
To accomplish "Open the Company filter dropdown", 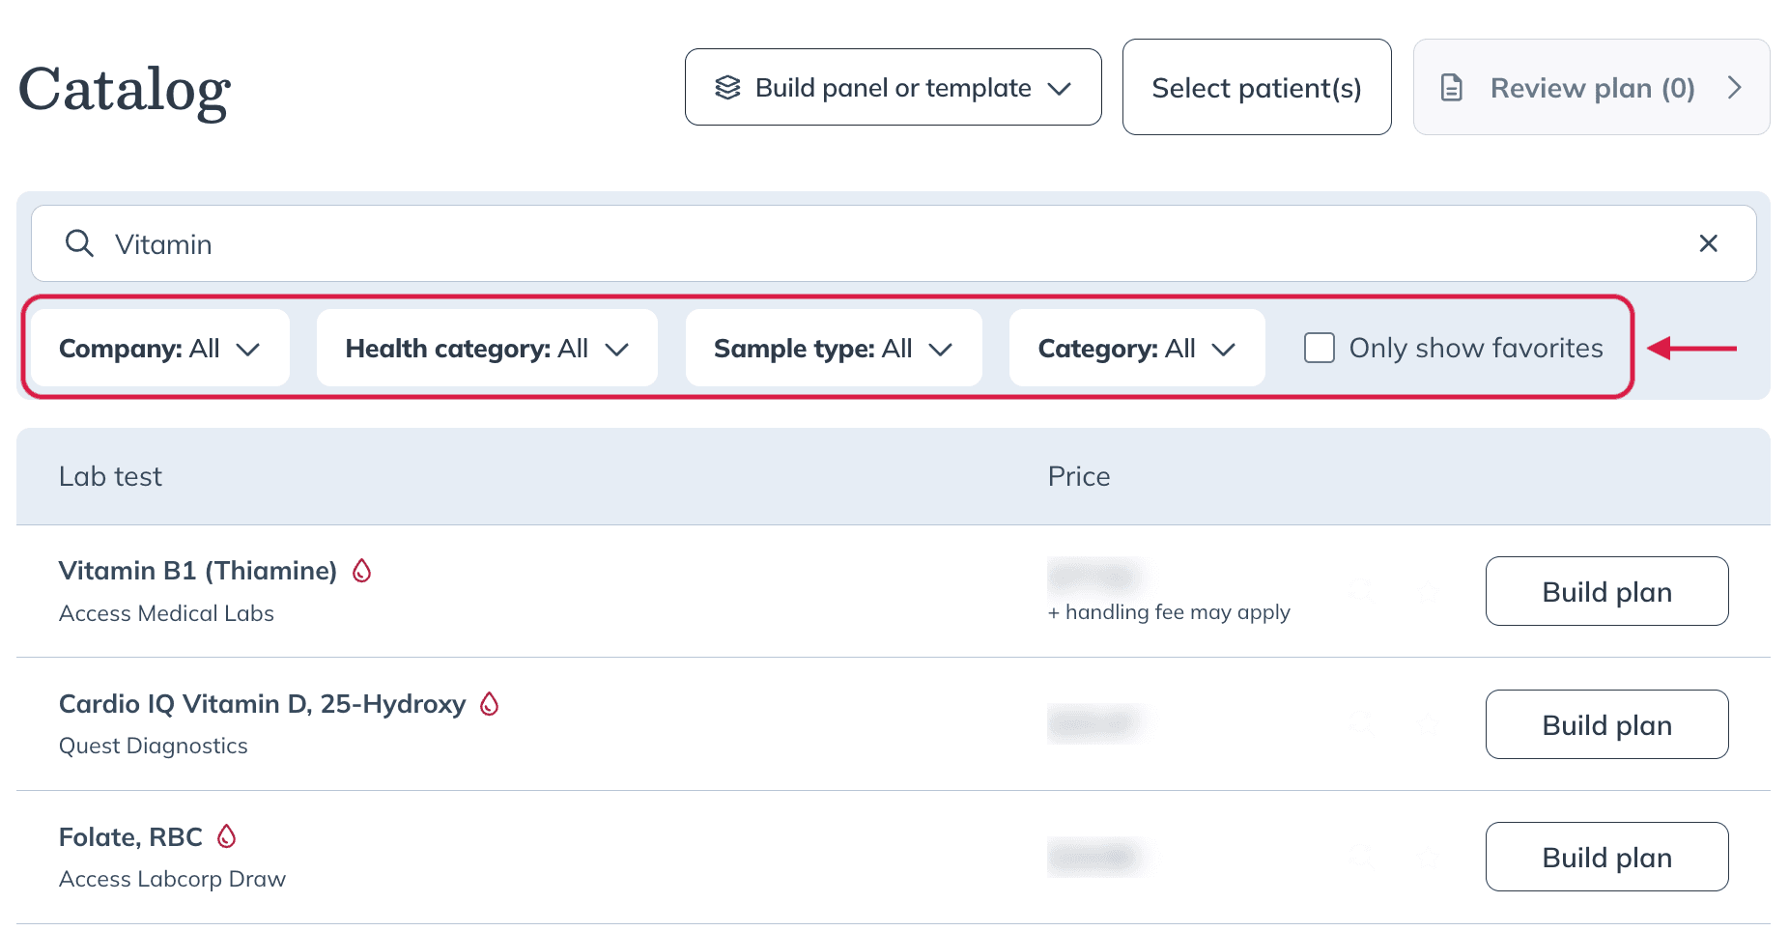I will pyautogui.click(x=160, y=348).
